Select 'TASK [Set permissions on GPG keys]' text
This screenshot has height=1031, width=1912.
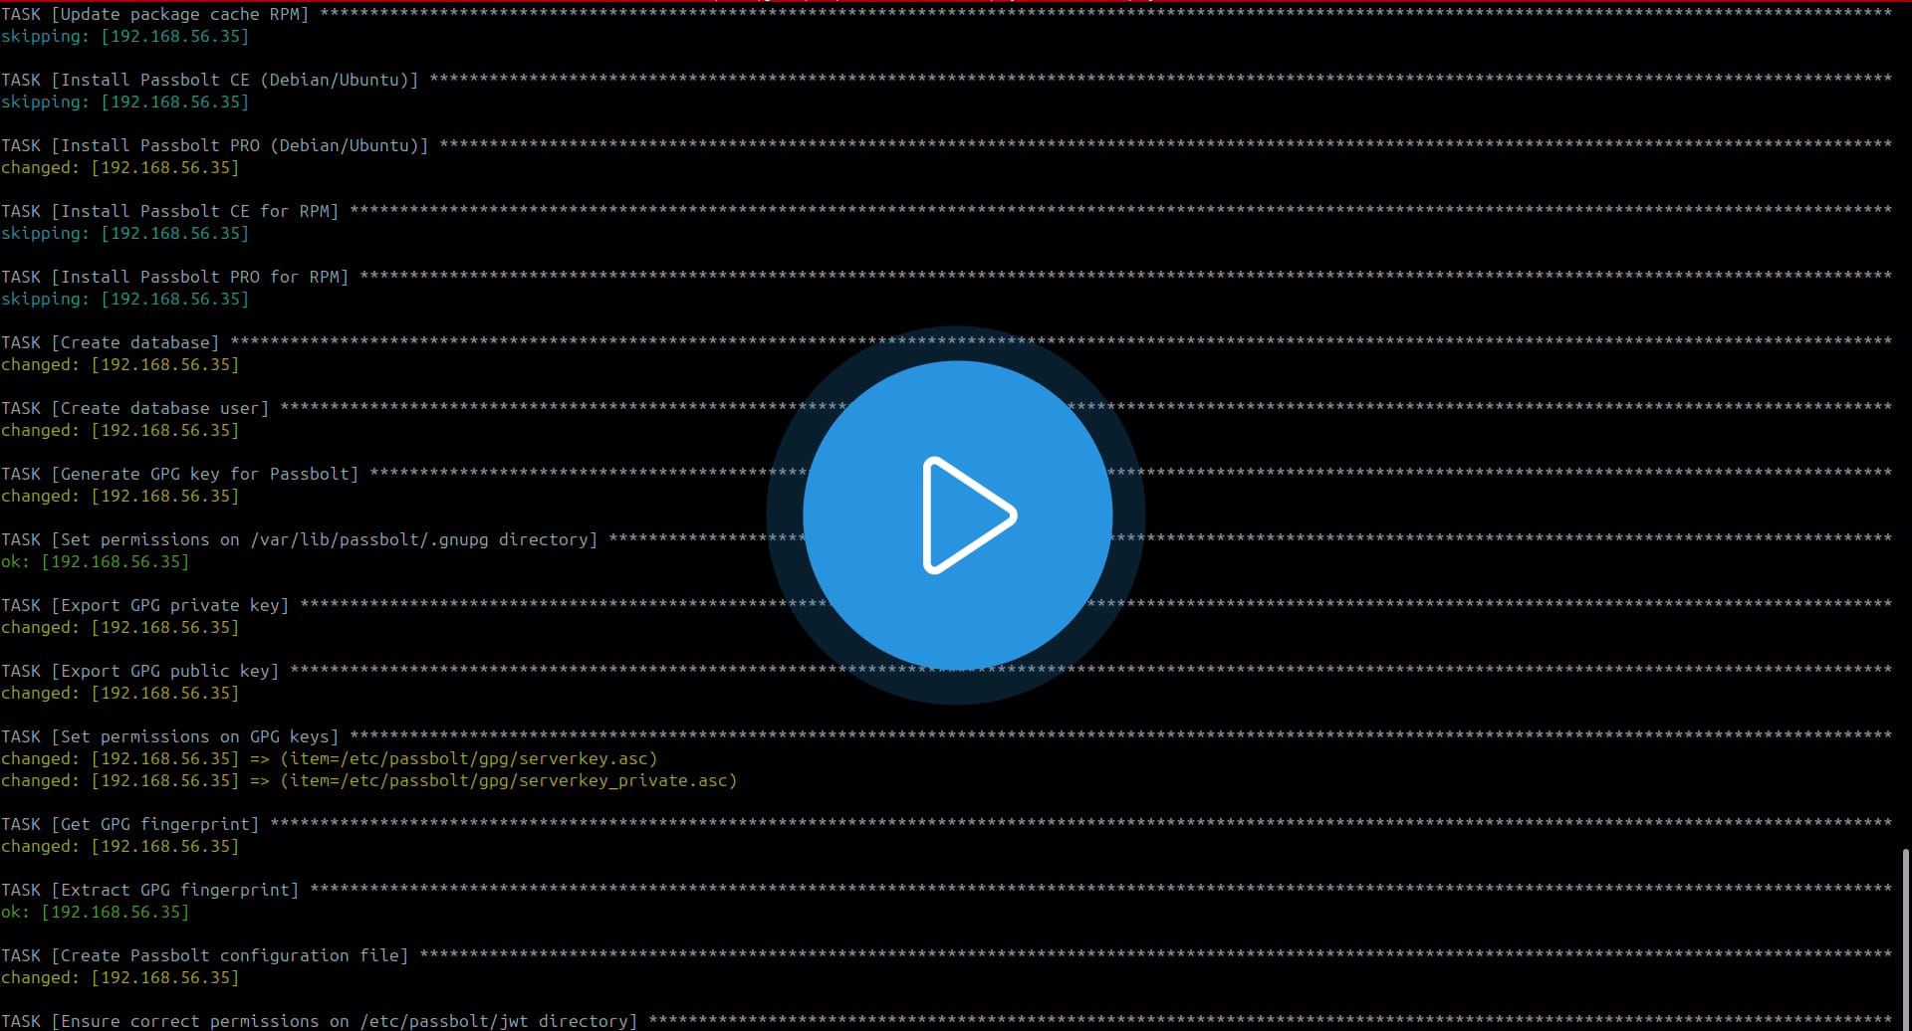(x=170, y=736)
